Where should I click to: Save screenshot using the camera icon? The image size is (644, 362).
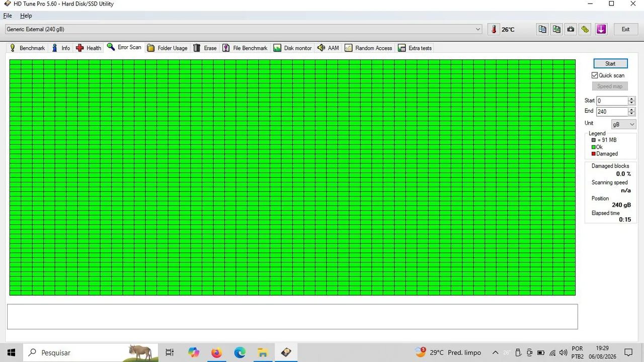click(x=571, y=29)
